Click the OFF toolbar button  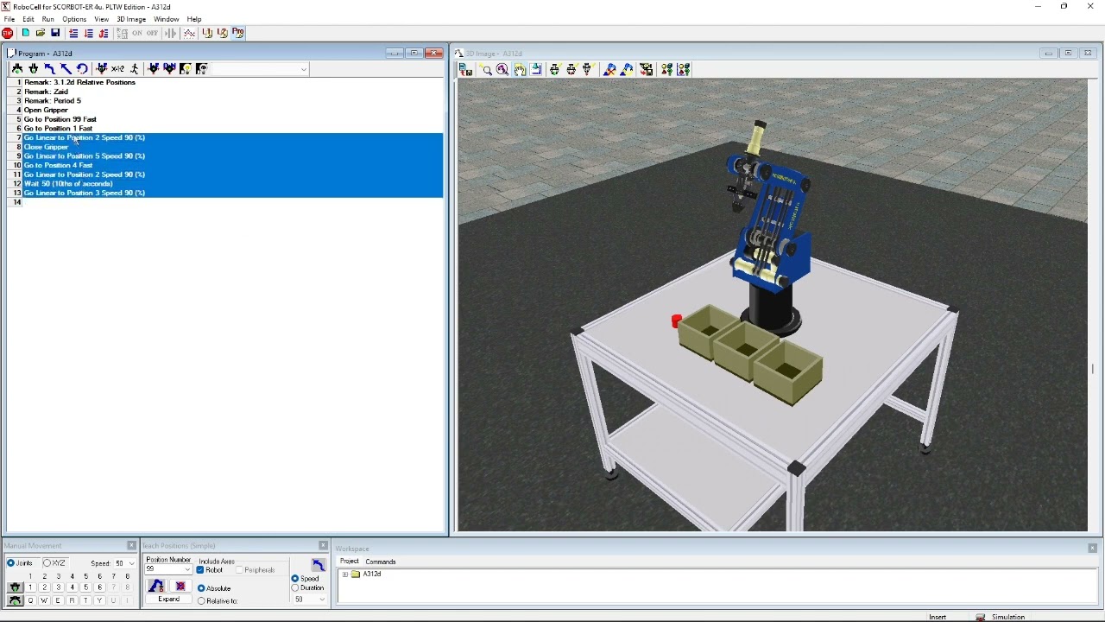(152, 33)
